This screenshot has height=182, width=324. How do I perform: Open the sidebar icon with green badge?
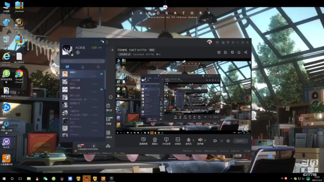[109, 119]
